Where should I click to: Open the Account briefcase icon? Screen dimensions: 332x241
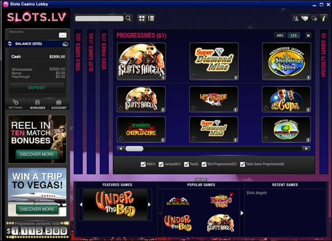pyautogui.click(x=59, y=104)
